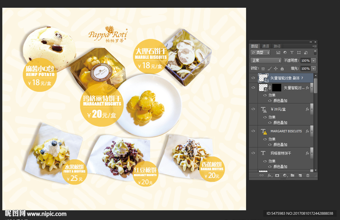
Task: Click the mask link chain on 矢量智能对 layer
Action: 270,87
